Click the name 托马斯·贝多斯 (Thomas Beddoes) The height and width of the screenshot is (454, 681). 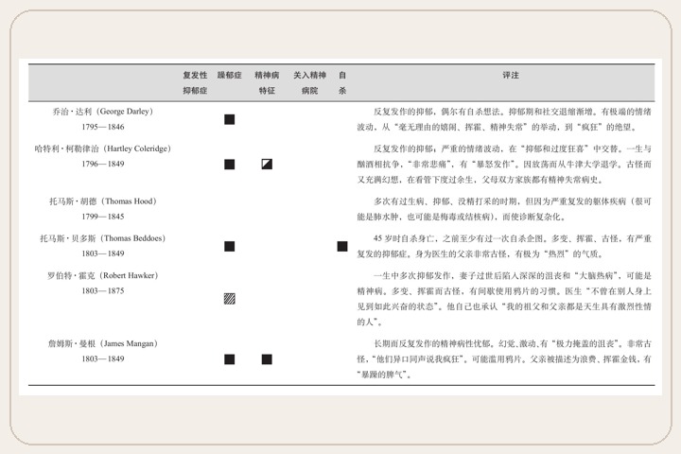point(103,238)
